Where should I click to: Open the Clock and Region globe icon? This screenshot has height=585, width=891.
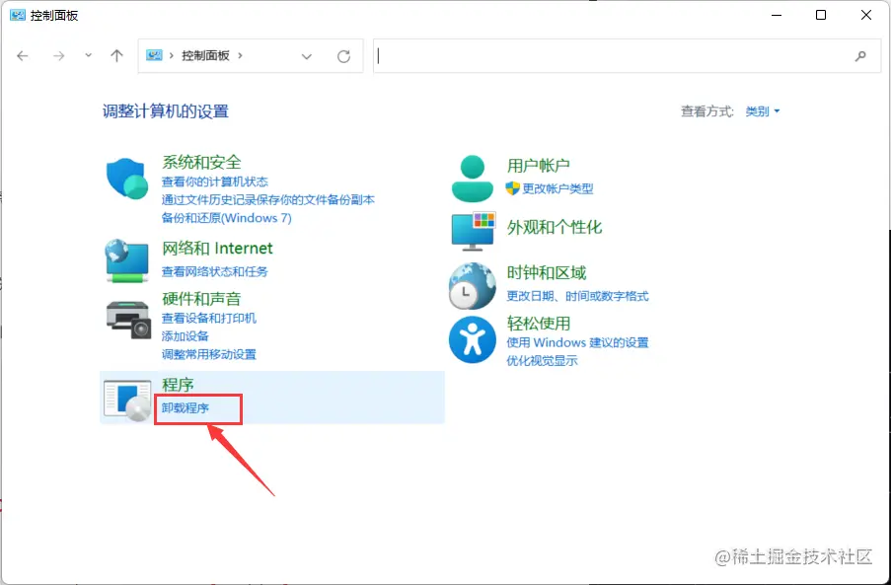(472, 286)
